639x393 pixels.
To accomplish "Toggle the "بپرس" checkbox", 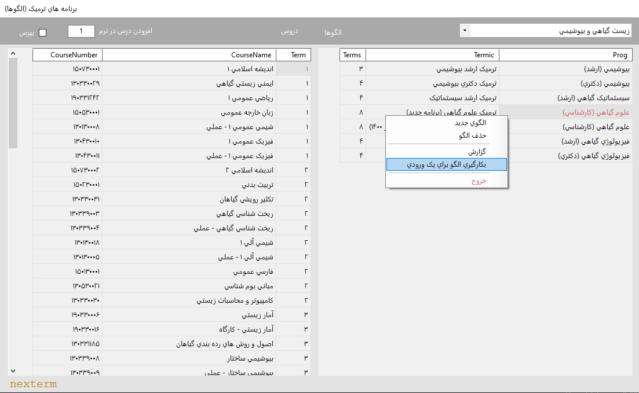I will click(42, 32).
